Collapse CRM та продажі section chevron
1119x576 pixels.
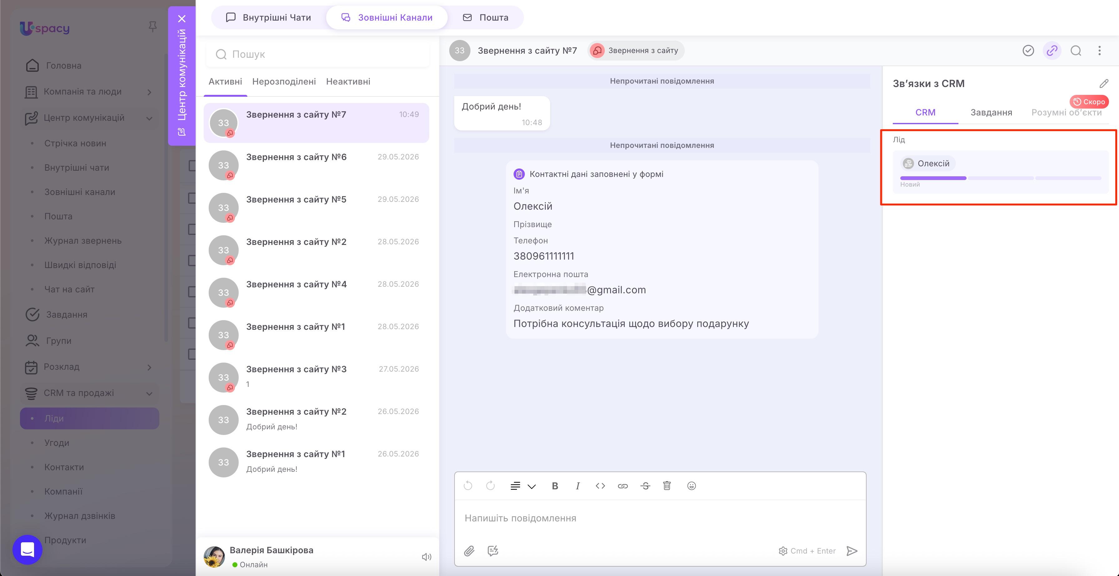tap(149, 393)
